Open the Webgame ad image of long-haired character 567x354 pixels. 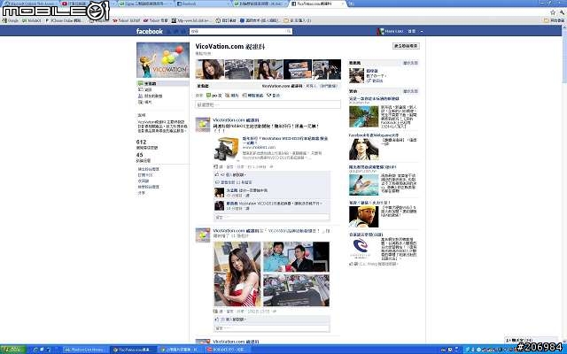pyautogui.click(x=364, y=150)
